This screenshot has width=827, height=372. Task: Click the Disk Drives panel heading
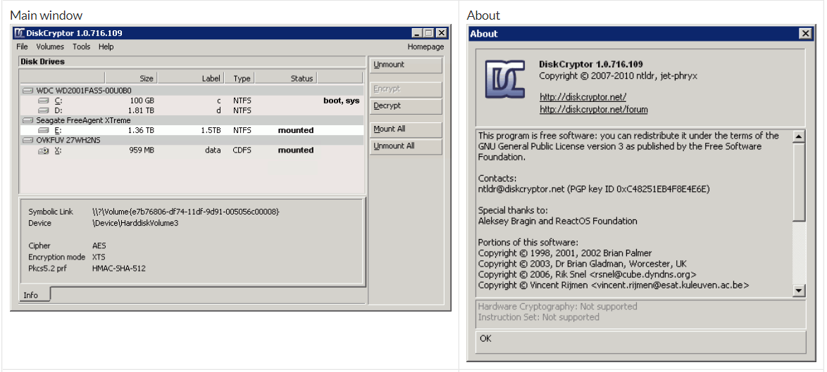(43, 62)
